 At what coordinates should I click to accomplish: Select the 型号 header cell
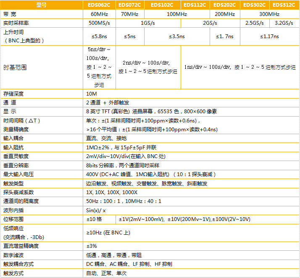[42, 5]
